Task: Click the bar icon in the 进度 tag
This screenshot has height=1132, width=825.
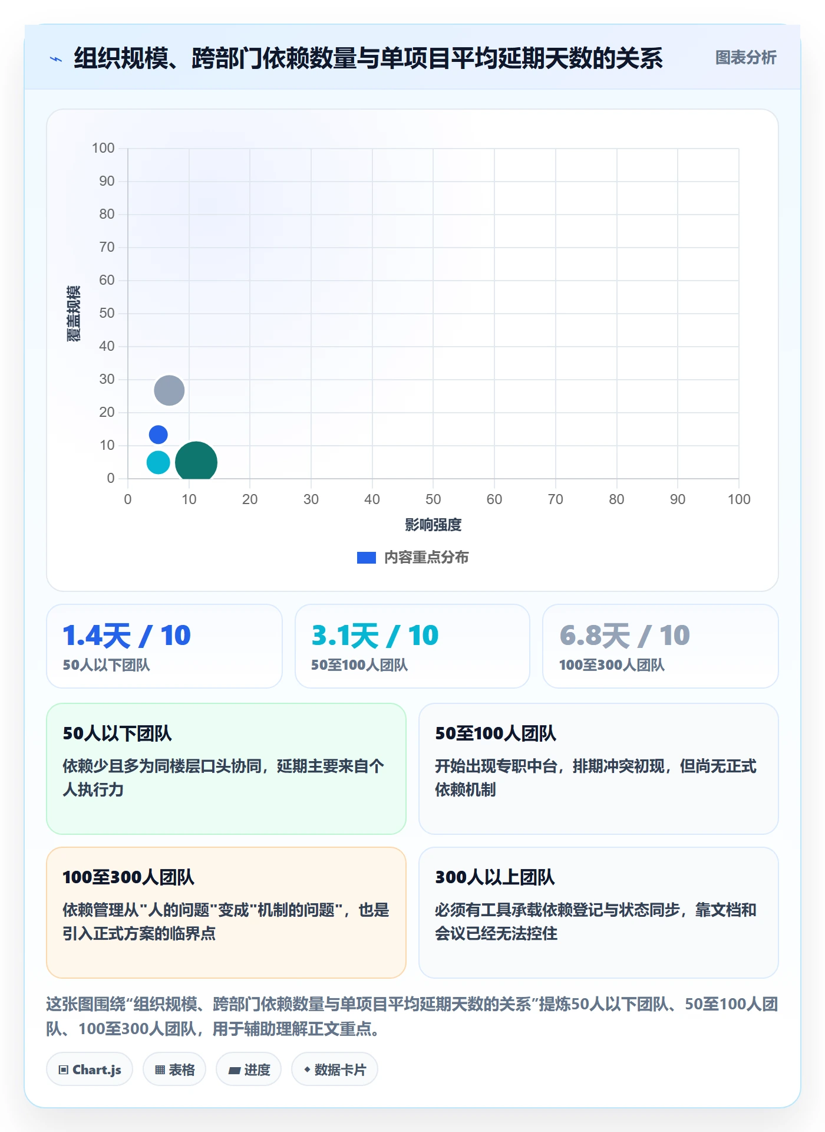Action: (x=234, y=1070)
